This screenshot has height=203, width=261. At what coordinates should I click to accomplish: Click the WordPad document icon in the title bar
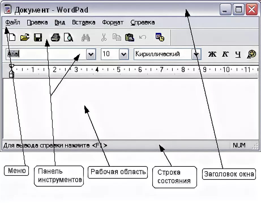8,9
